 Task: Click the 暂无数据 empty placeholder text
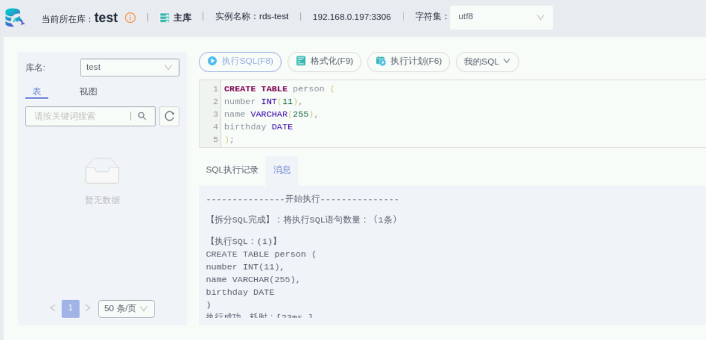click(102, 200)
